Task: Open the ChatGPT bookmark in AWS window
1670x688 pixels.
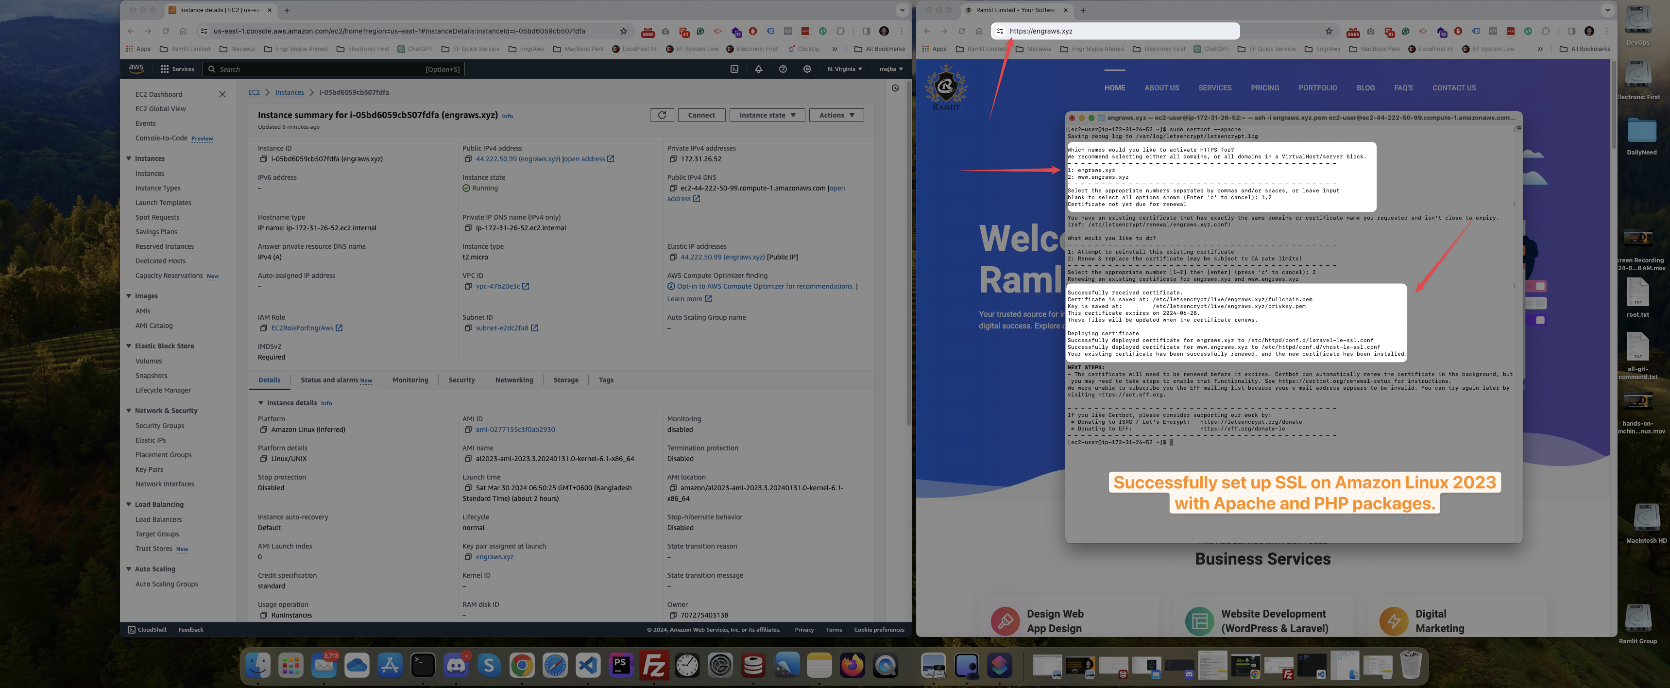Action: pyautogui.click(x=414, y=49)
